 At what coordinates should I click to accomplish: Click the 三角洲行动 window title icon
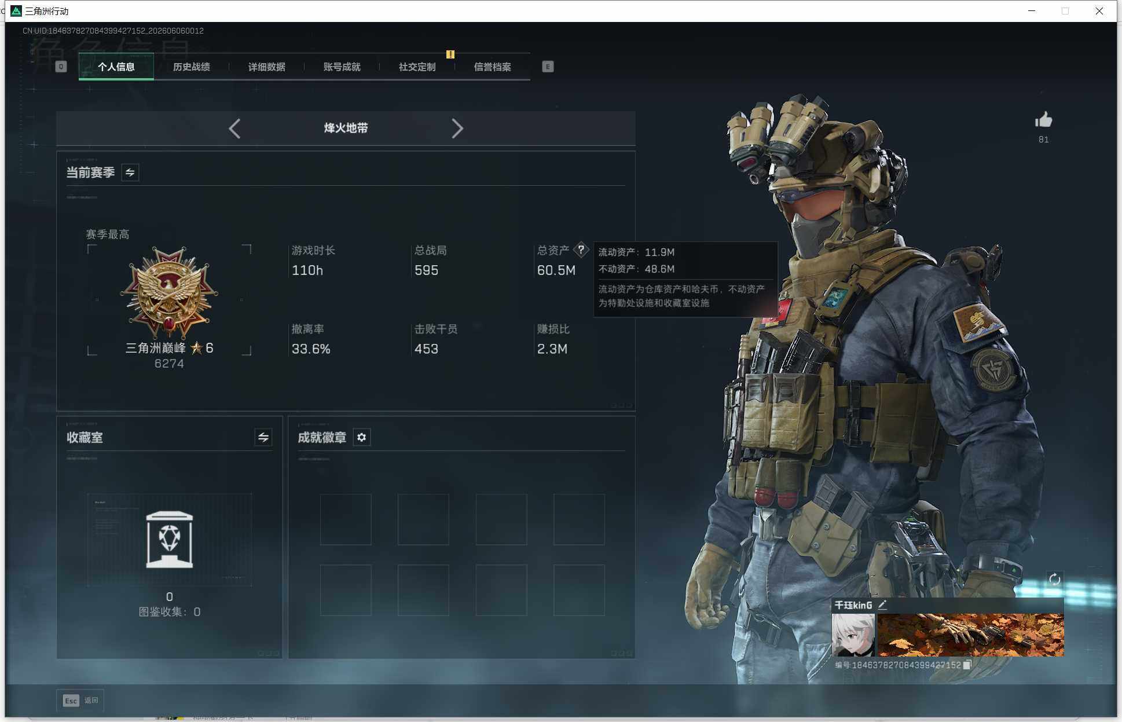click(x=16, y=11)
